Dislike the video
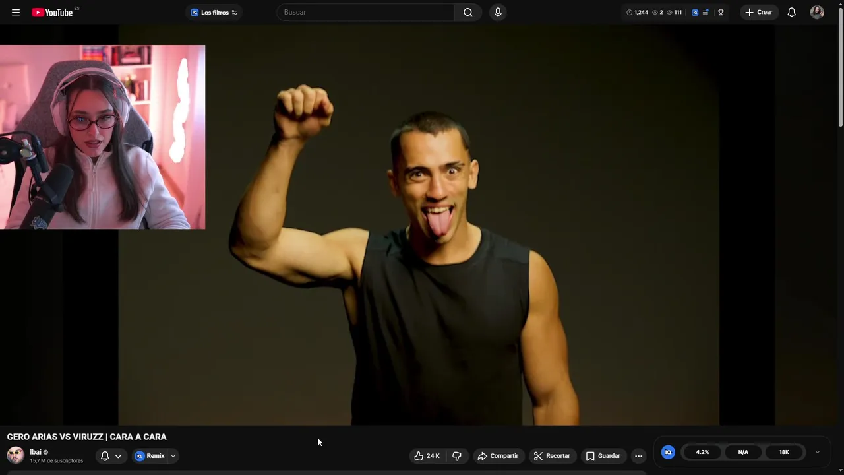This screenshot has height=475, width=844. [457, 456]
